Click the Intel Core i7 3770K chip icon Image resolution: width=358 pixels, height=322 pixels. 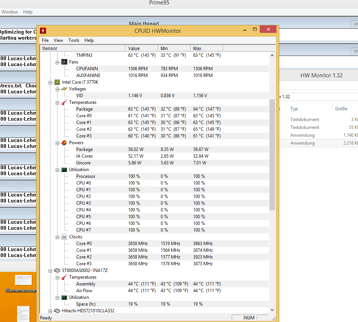[57, 82]
